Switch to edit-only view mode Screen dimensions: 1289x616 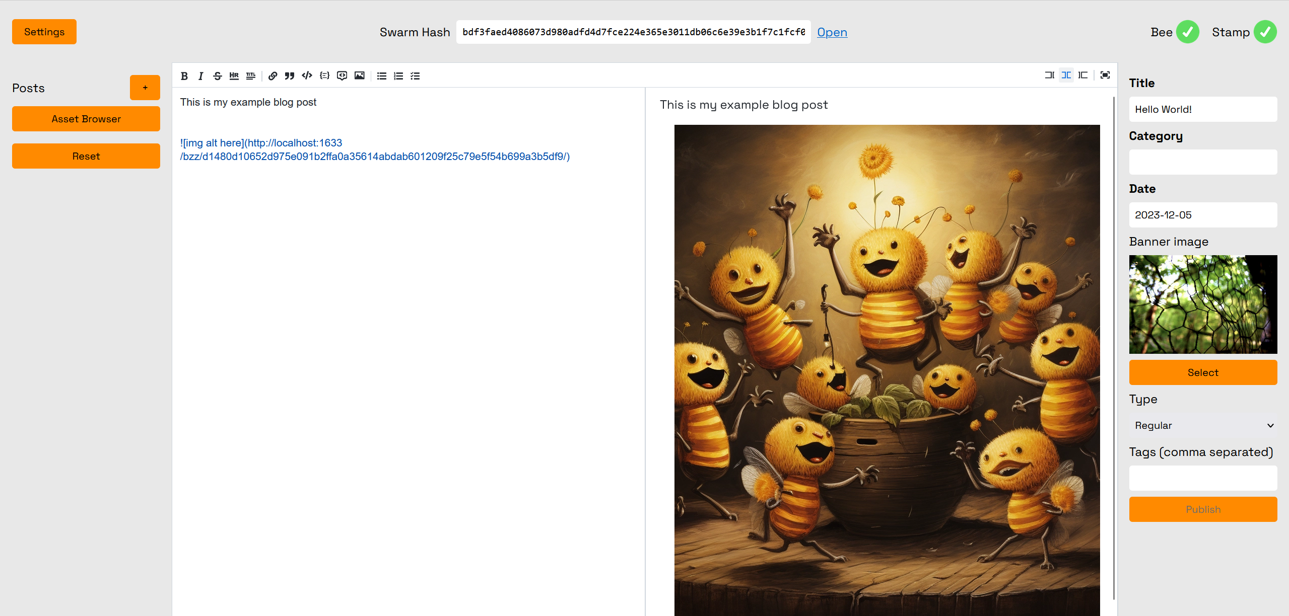coord(1049,75)
